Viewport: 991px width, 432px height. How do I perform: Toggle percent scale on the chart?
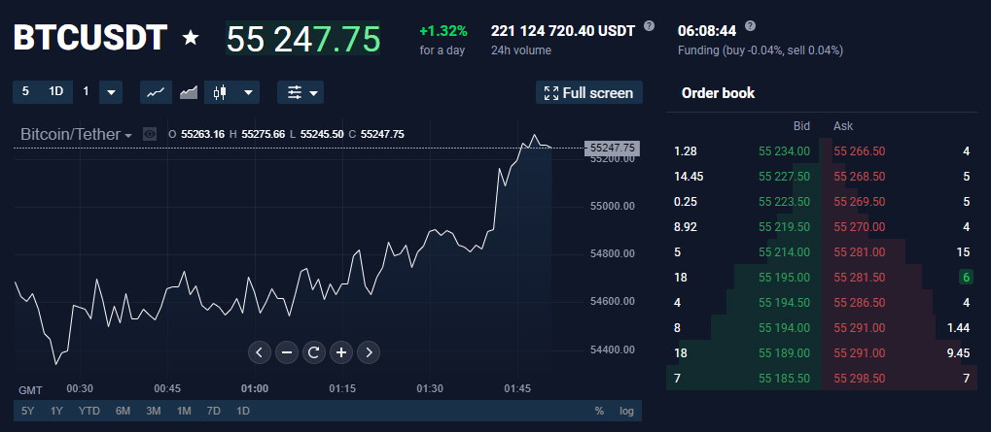[599, 411]
